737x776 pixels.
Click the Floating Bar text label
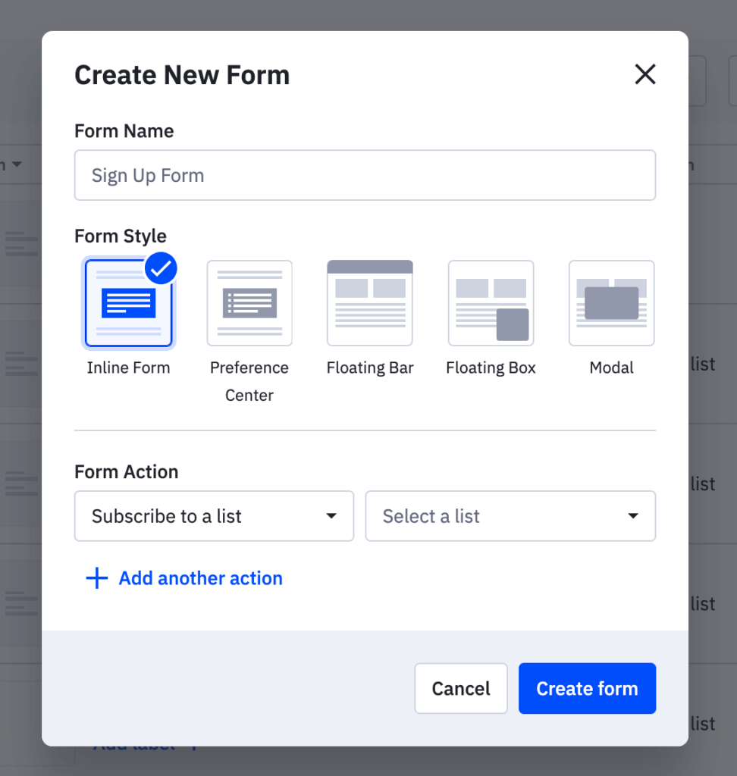click(x=370, y=368)
